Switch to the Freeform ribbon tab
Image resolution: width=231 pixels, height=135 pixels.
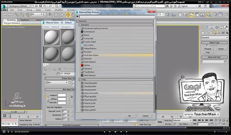pos(25,20)
